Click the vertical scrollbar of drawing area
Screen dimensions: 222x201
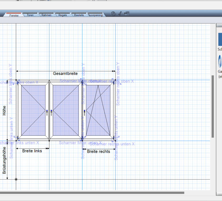[213, 106]
